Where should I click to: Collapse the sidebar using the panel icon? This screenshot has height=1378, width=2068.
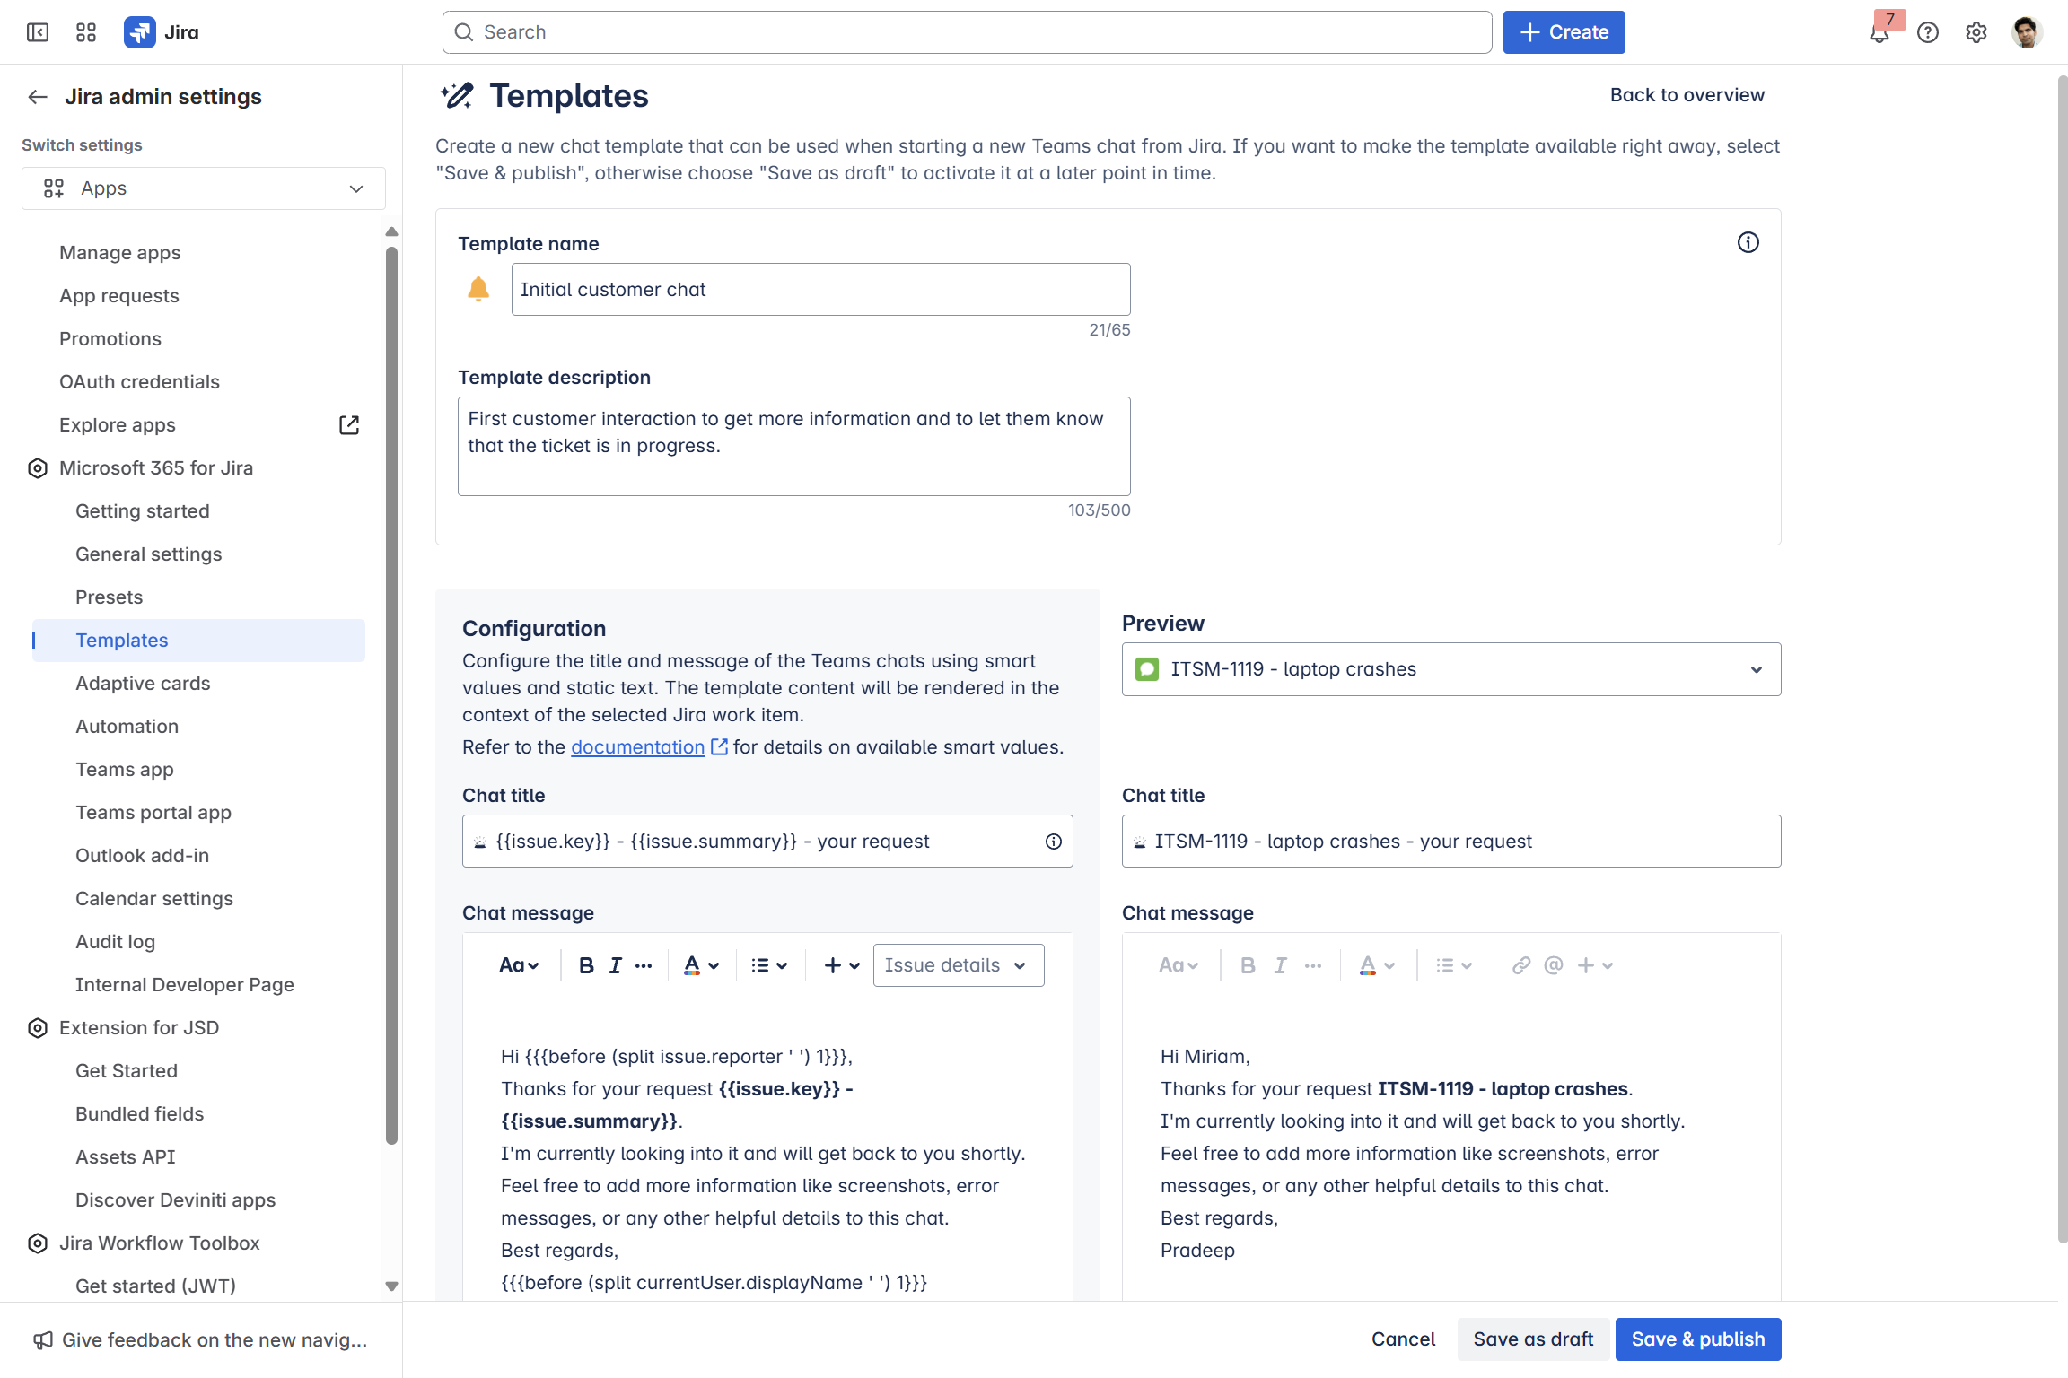38,32
